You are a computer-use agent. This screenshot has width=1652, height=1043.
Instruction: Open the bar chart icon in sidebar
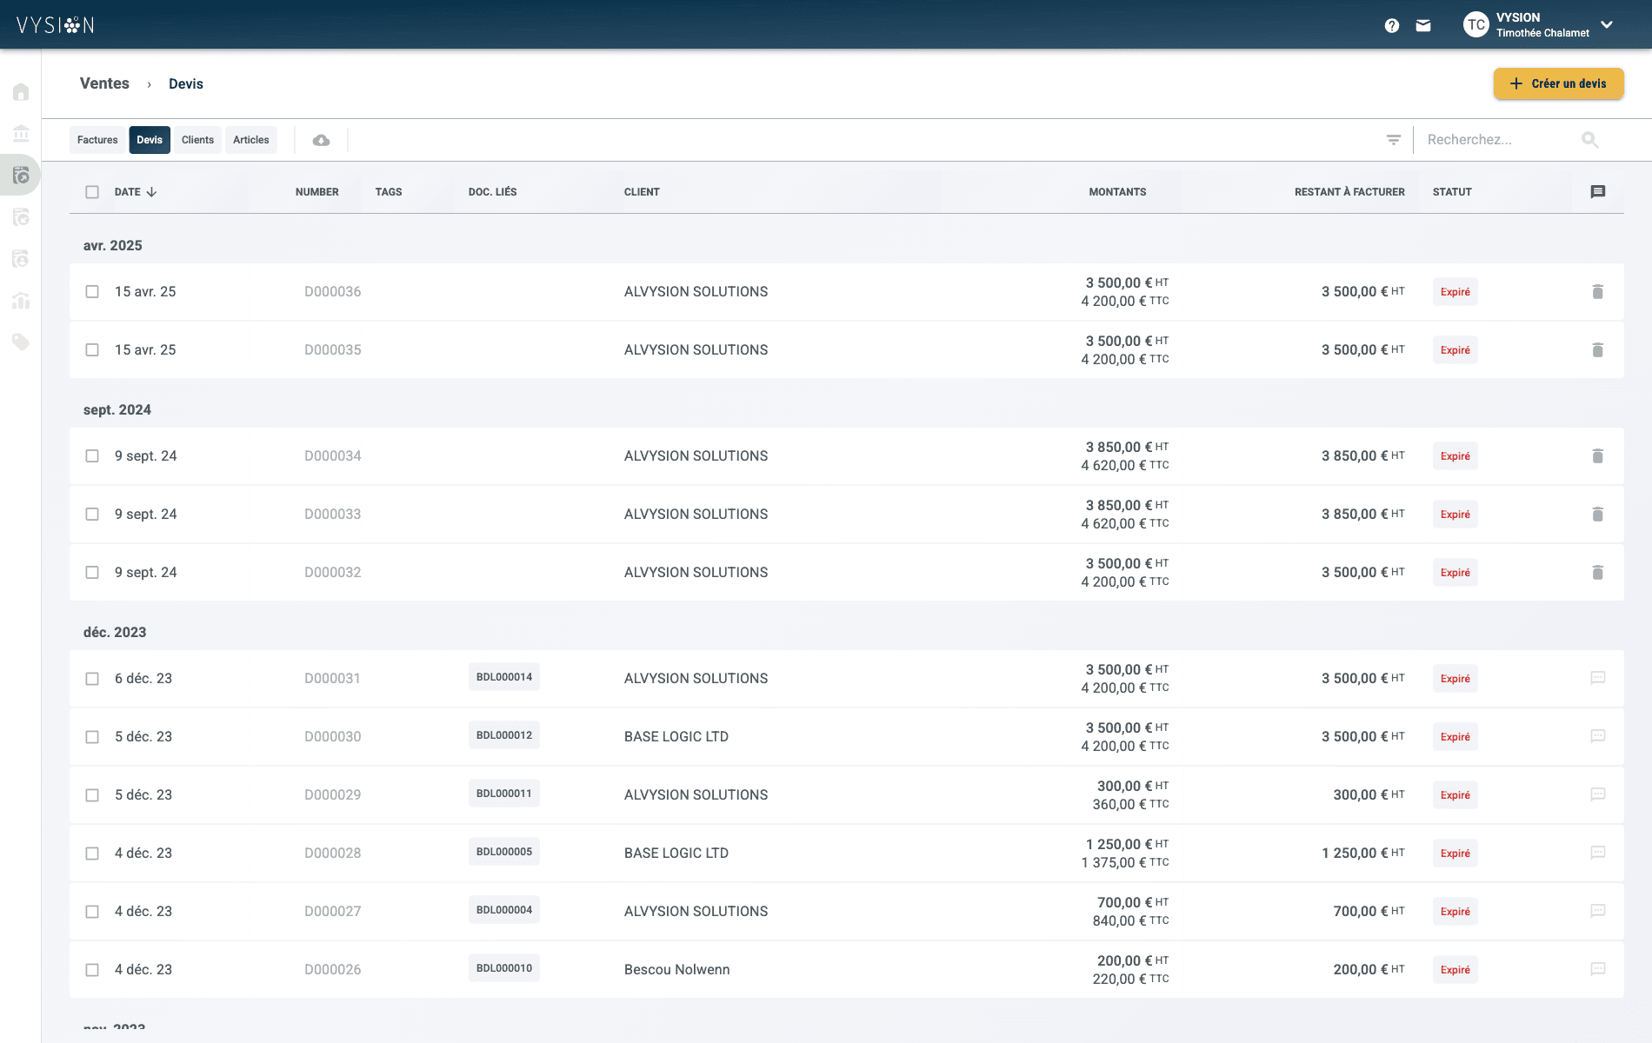21,301
